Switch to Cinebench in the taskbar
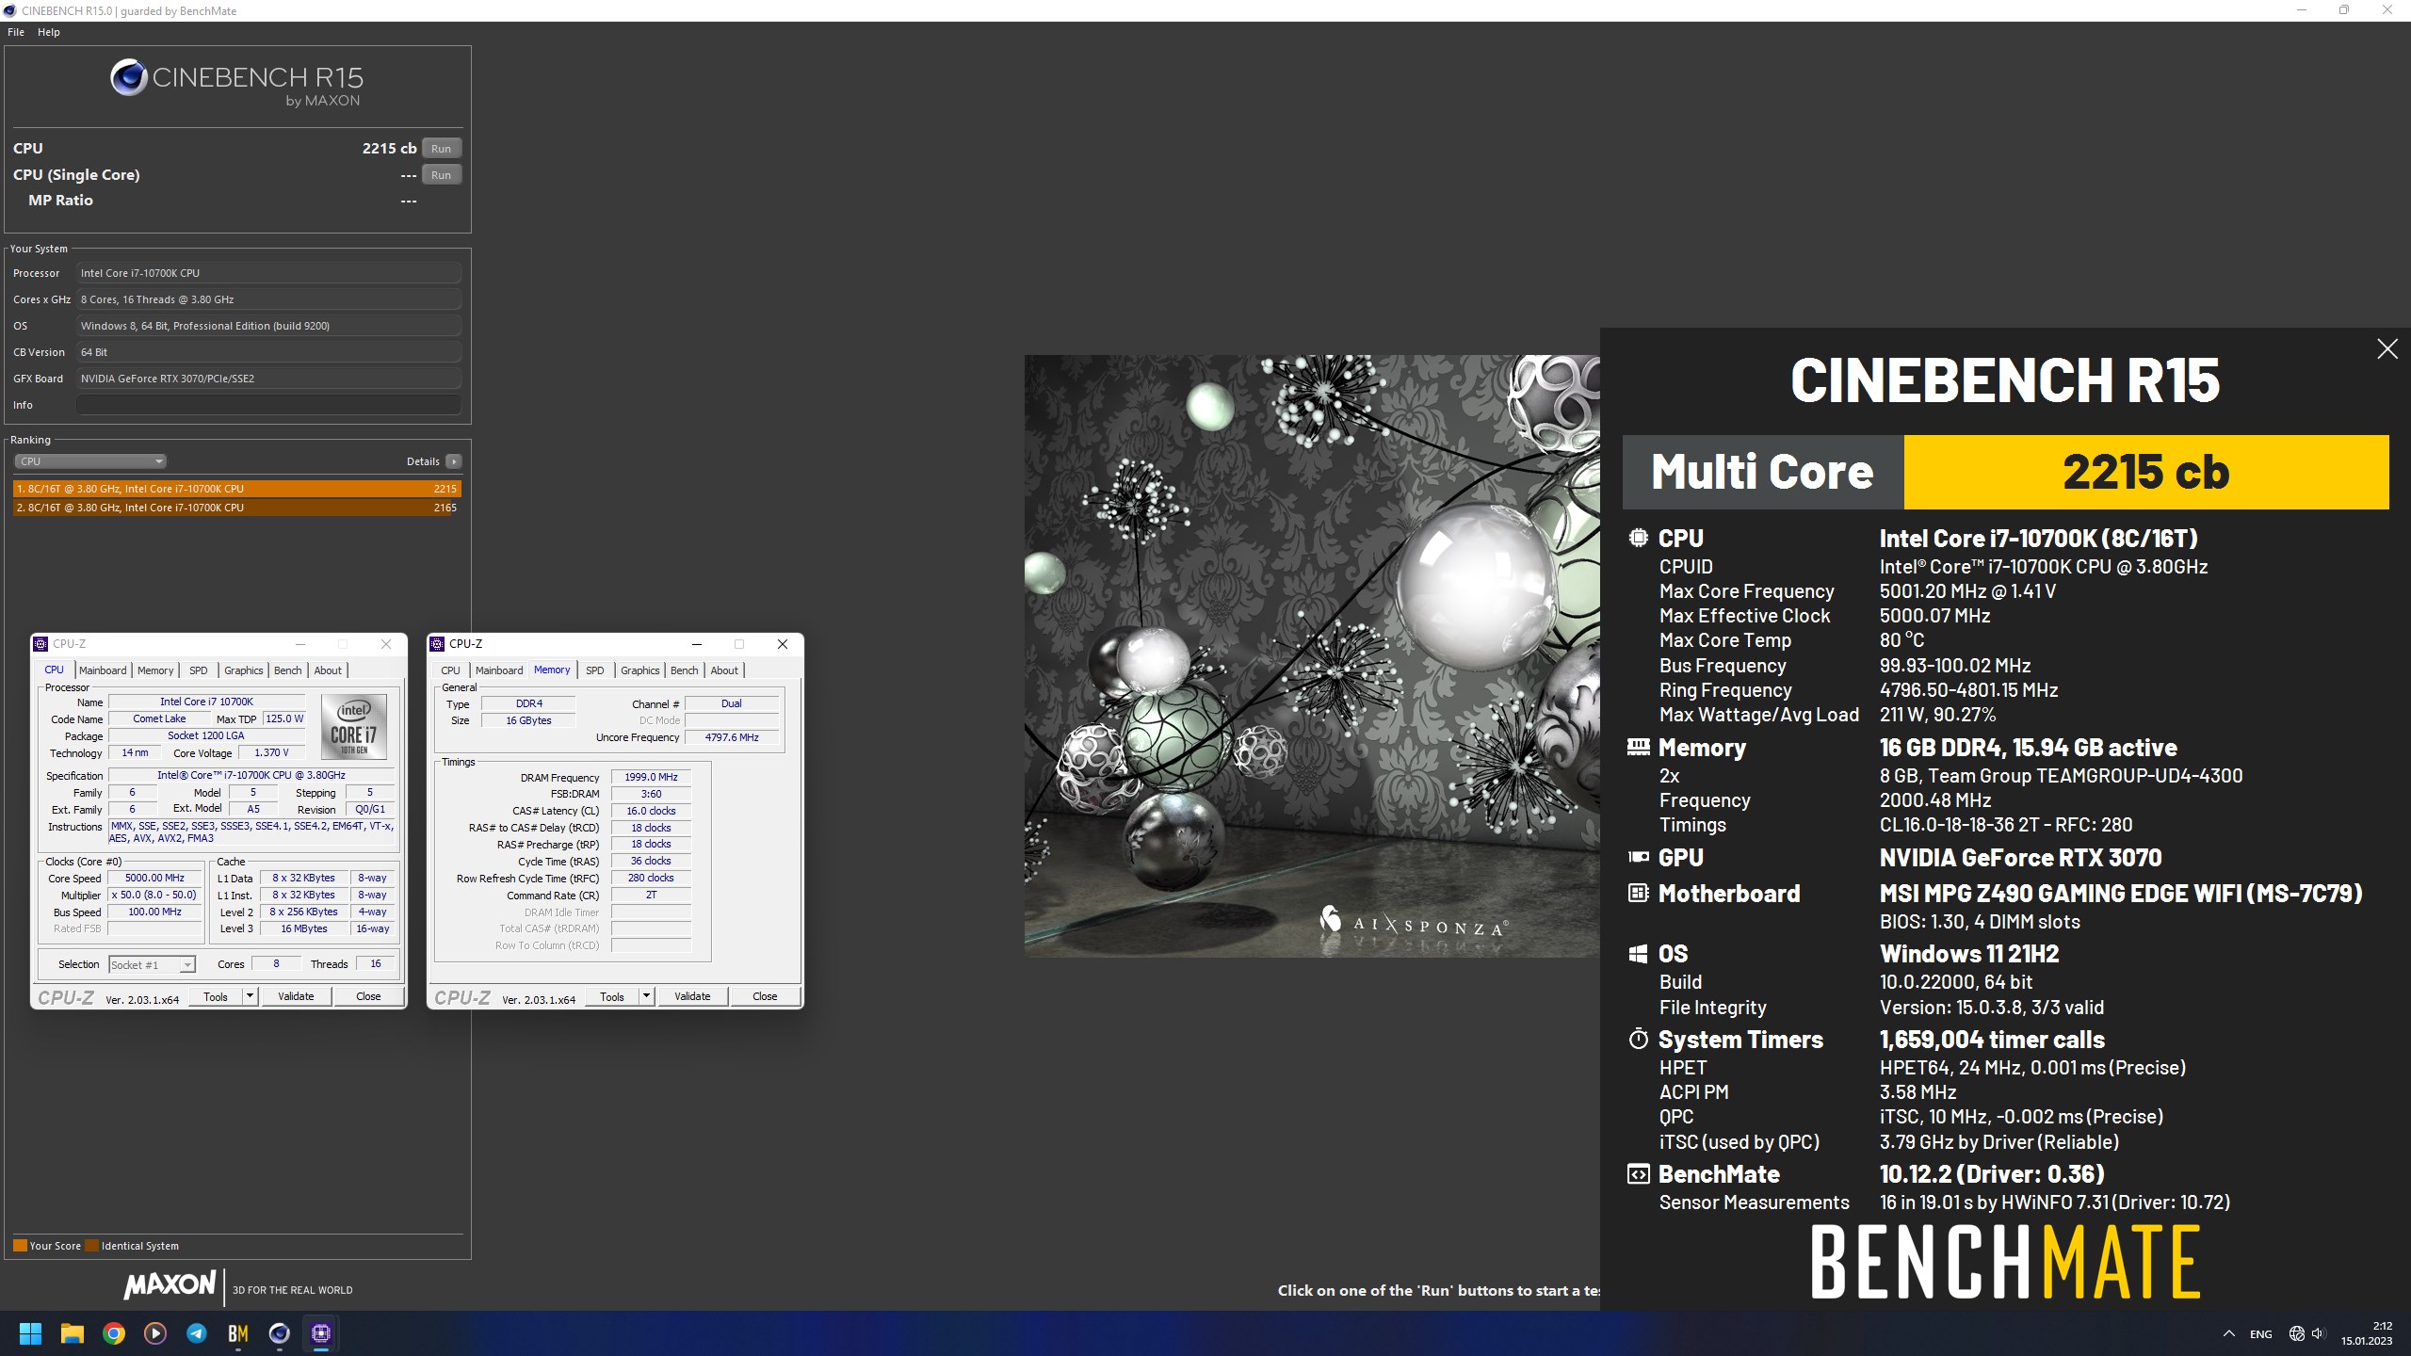This screenshot has height=1356, width=2411. coord(280,1333)
